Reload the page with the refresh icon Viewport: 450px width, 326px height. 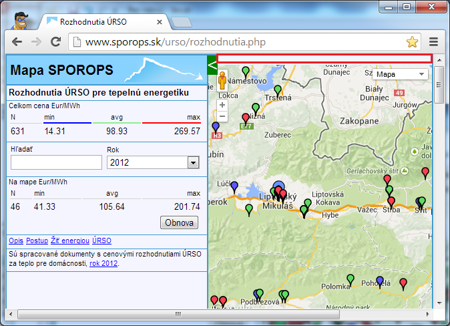[56, 42]
